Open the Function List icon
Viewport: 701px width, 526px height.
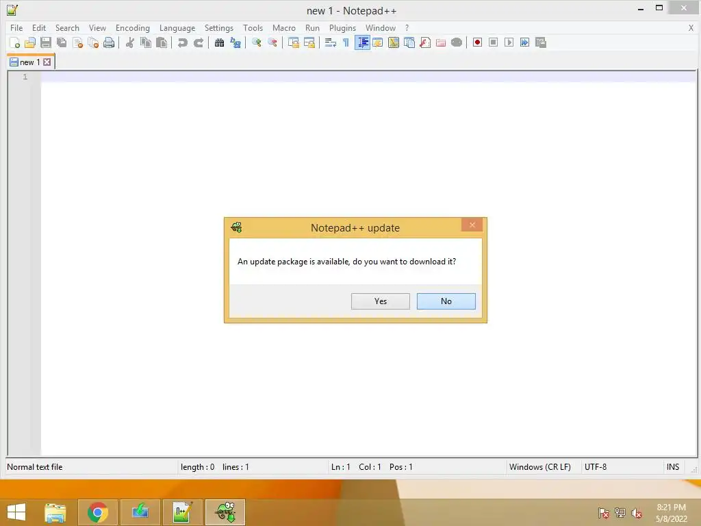tap(425, 42)
